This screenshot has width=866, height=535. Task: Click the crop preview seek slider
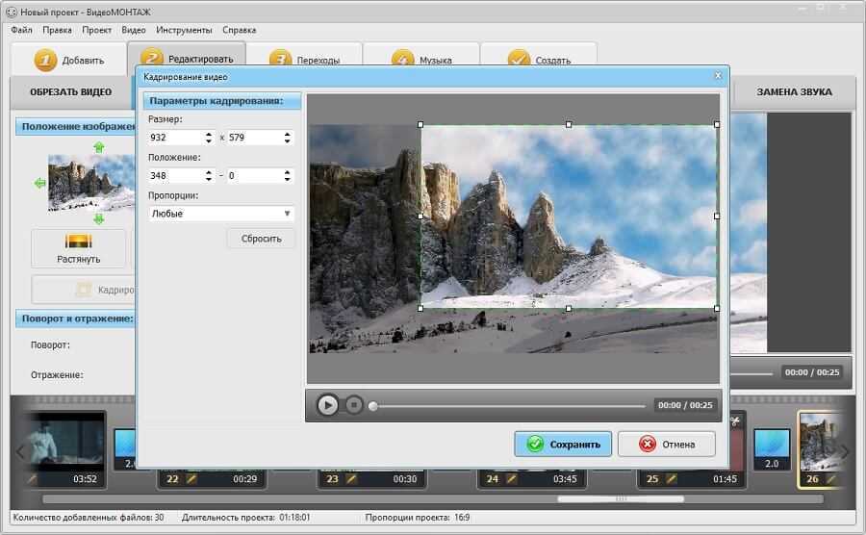[508, 406]
